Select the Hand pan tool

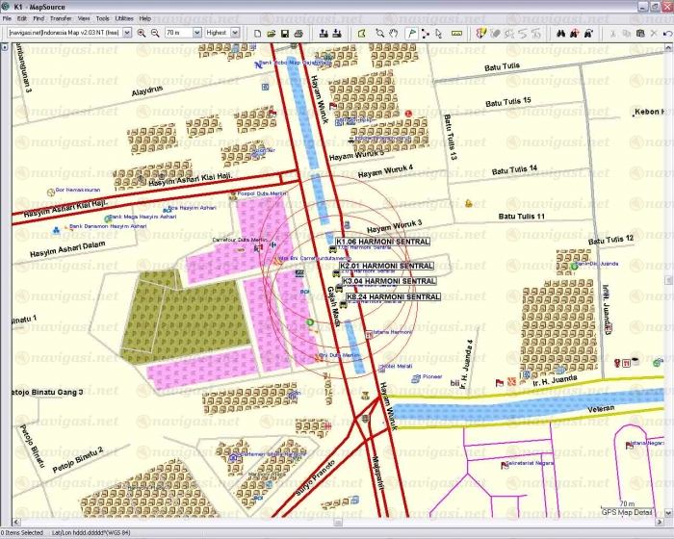(394, 33)
